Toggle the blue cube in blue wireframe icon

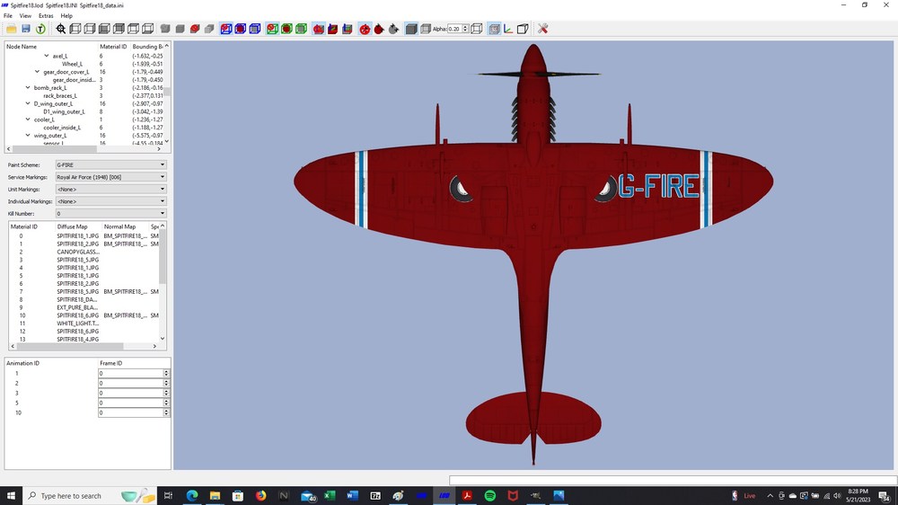(255, 29)
